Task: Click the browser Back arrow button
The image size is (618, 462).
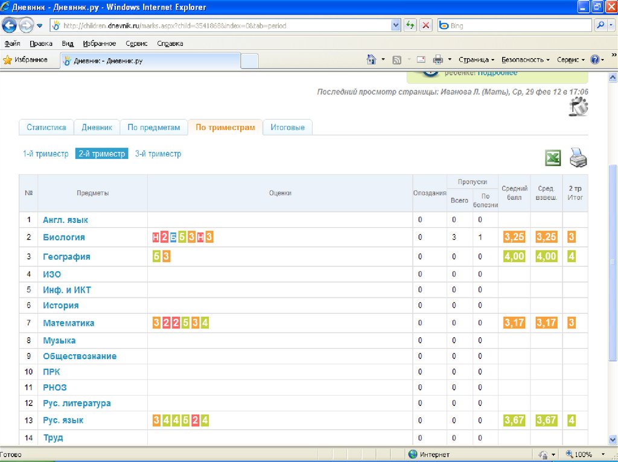Action: click(10, 26)
